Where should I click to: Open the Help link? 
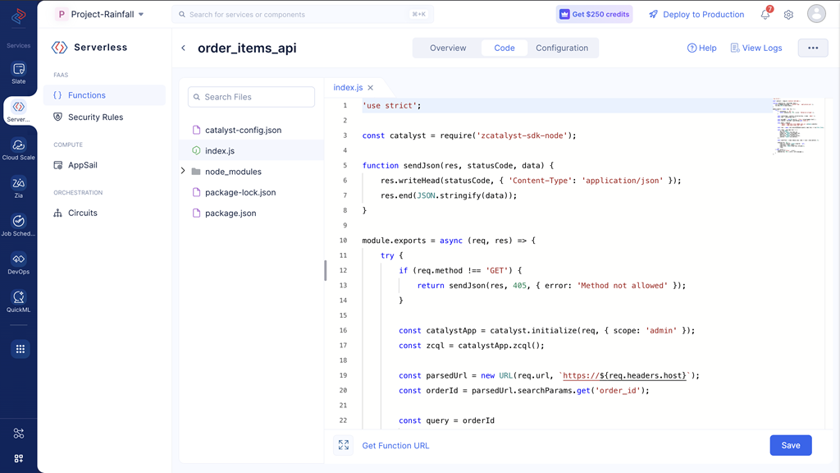pyautogui.click(x=702, y=48)
